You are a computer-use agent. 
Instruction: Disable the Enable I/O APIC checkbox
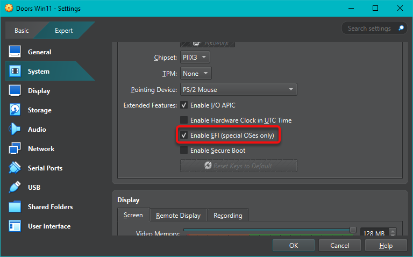[184, 105]
